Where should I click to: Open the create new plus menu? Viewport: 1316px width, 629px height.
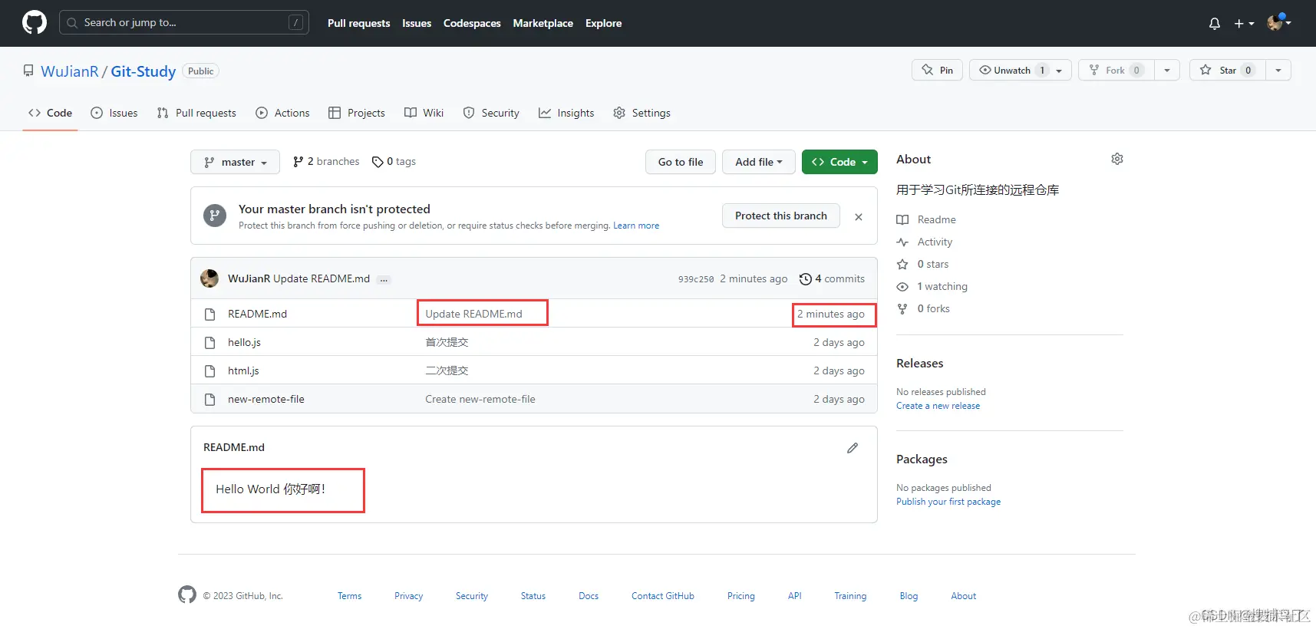click(1244, 24)
